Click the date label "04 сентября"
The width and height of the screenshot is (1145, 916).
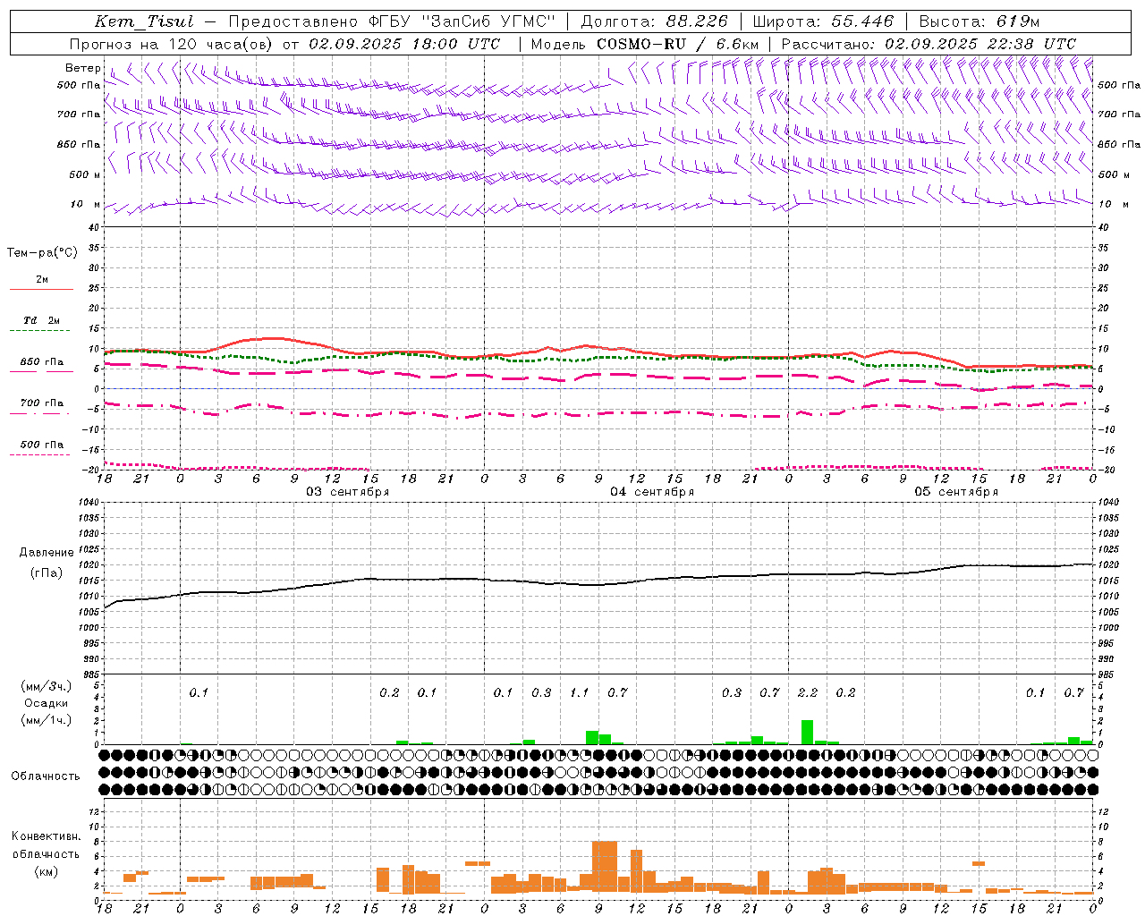(x=652, y=492)
